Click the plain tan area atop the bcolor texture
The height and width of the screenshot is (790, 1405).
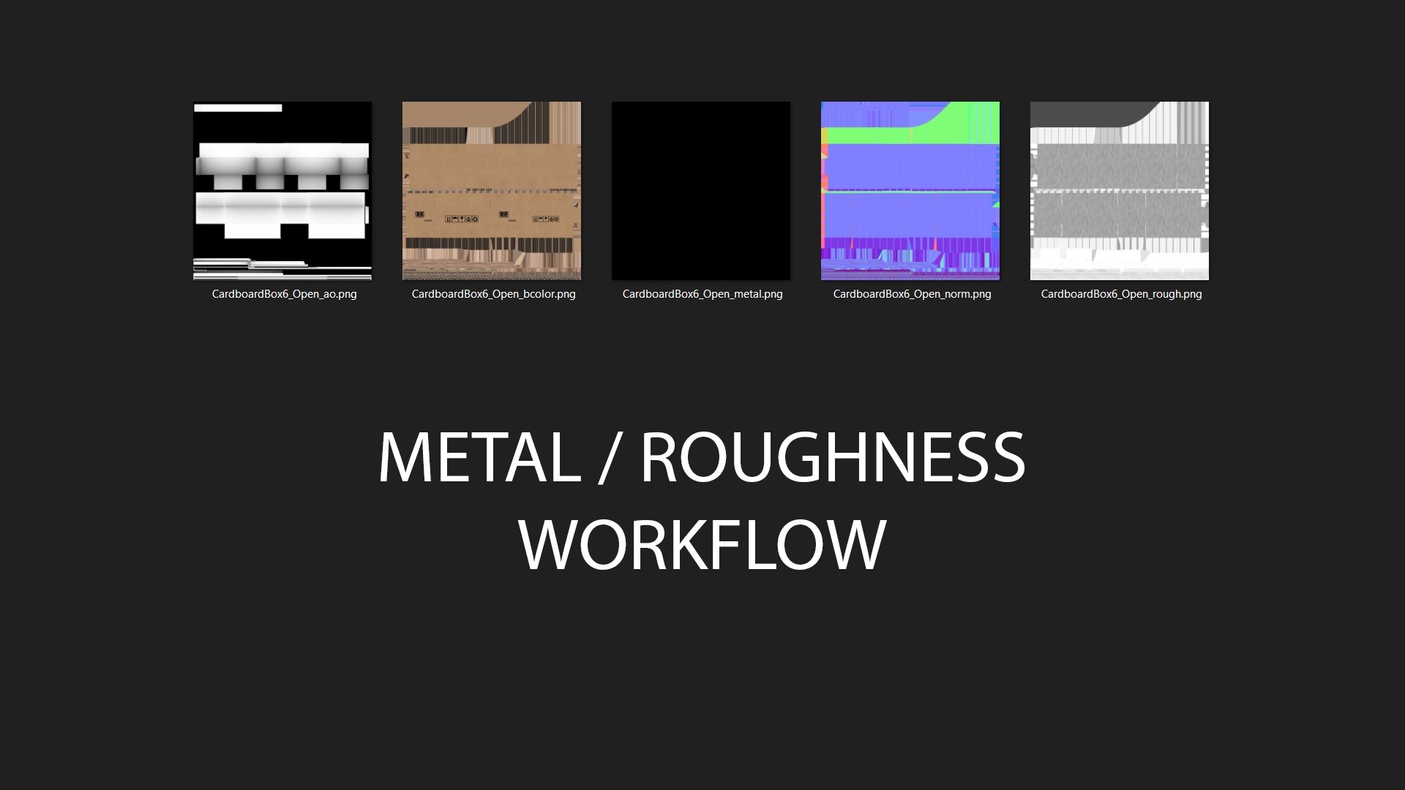click(x=454, y=113)
